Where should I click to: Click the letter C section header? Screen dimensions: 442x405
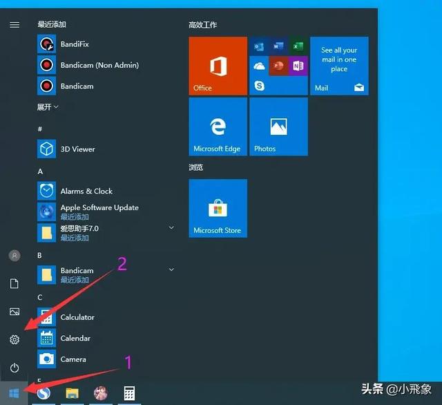coord(40,297)
